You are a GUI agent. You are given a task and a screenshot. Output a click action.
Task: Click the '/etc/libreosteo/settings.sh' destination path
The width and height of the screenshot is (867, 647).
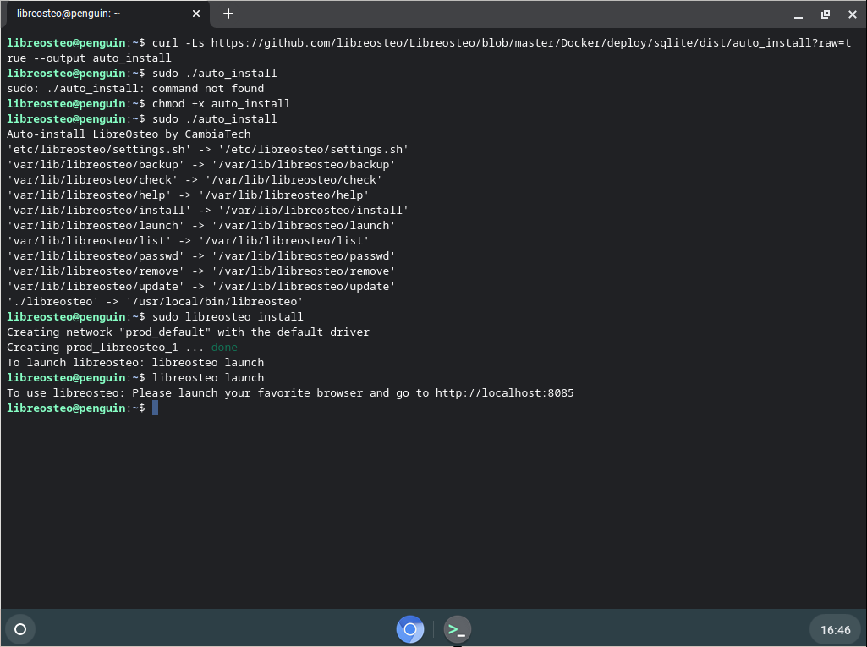coord(314,150)
